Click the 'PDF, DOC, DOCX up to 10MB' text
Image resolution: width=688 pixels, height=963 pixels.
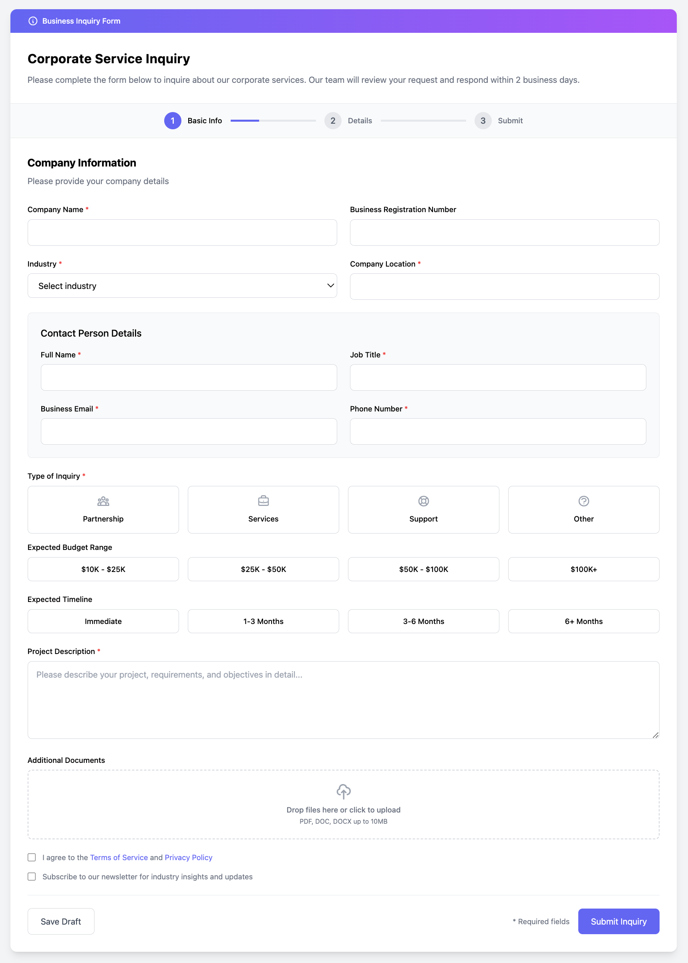tap(343, 821)
